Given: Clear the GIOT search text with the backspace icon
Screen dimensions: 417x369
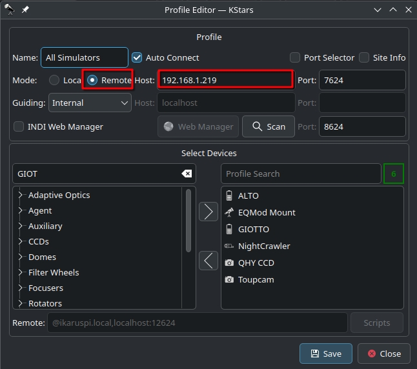Looking at the screenshot, I should [x=187, y=174].
